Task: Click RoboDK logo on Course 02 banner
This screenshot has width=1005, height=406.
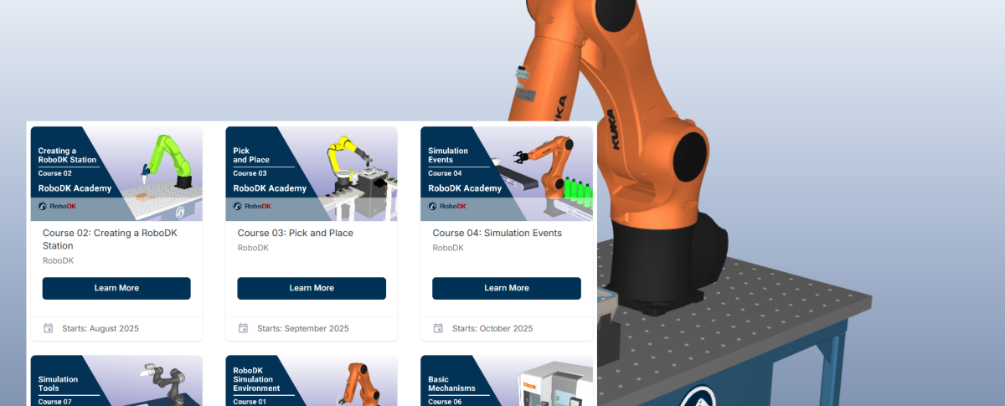Action: pyautogui.click(x=58, y=206)
